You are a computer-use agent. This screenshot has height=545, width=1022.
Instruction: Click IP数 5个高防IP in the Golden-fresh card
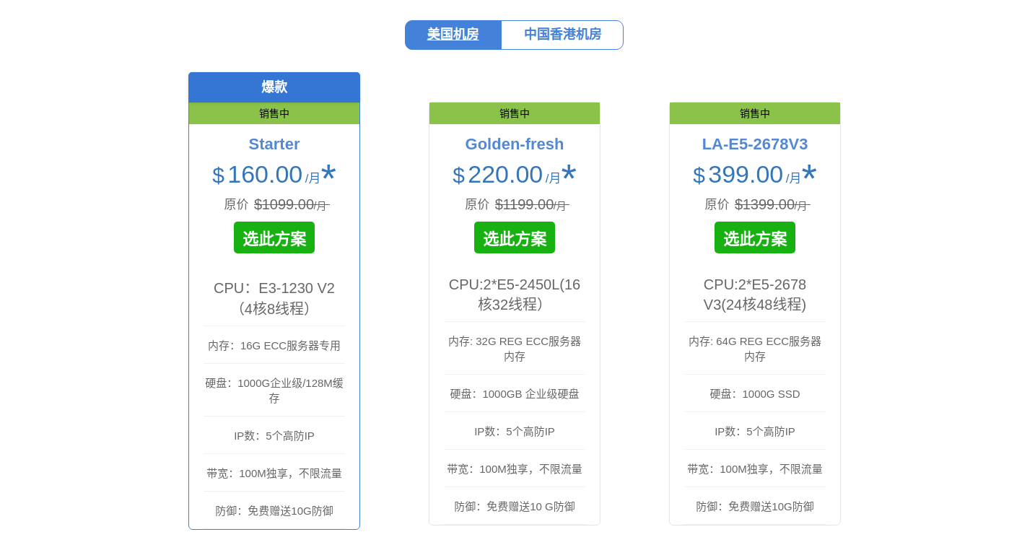(x=515, y=432)
